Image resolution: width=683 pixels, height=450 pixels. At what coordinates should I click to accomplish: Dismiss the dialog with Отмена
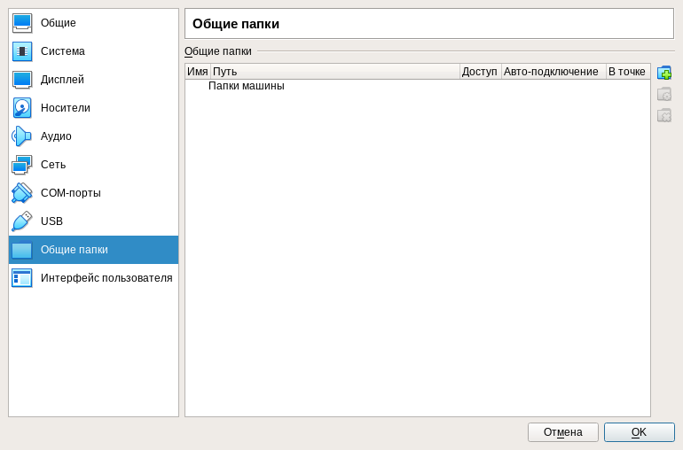tap(562, 432)
